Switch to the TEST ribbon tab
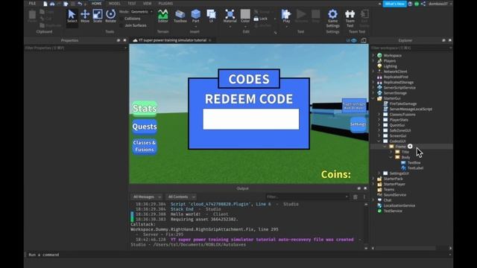477x268 pixels. click(x=132, y=4)
